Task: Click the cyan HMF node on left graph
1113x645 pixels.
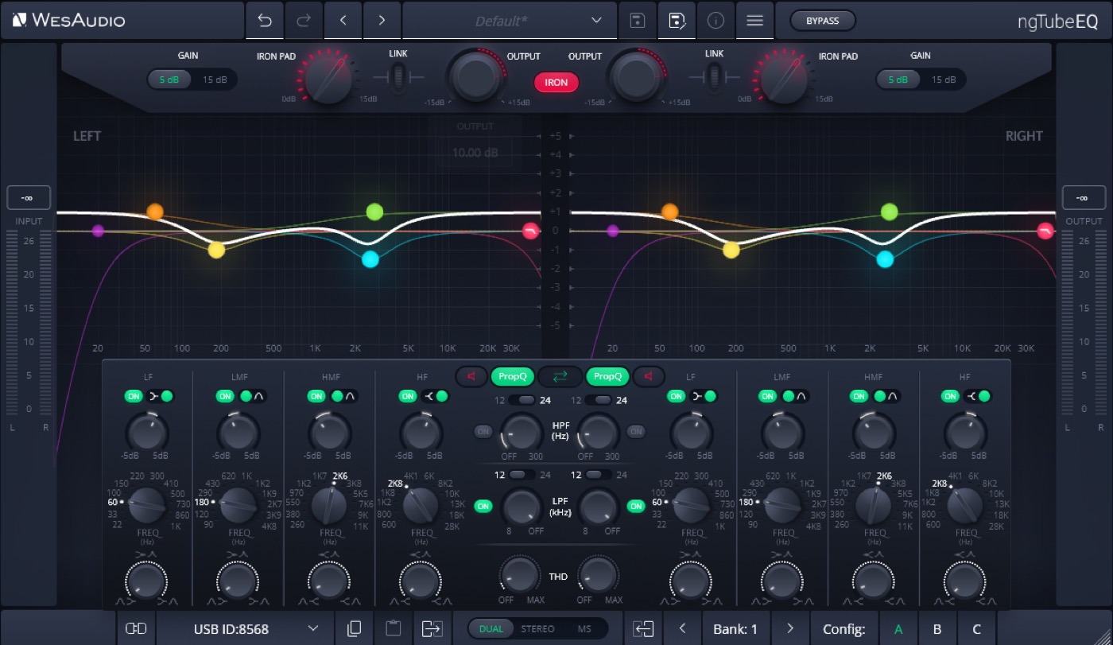Action: 370,259
